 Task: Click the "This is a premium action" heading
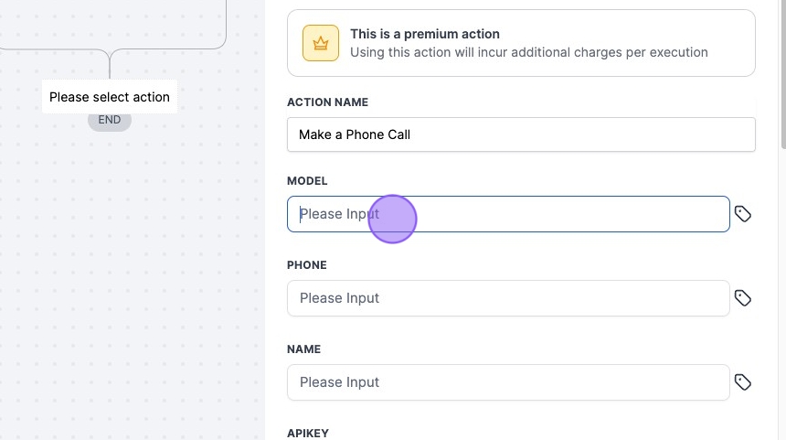(425, 34)
